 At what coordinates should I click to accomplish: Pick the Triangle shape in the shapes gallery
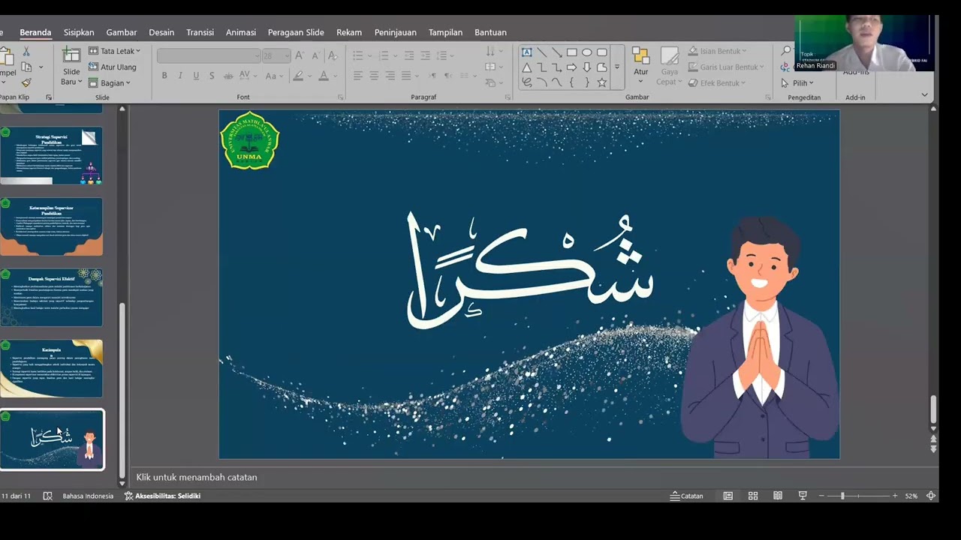tap(527, 67)
